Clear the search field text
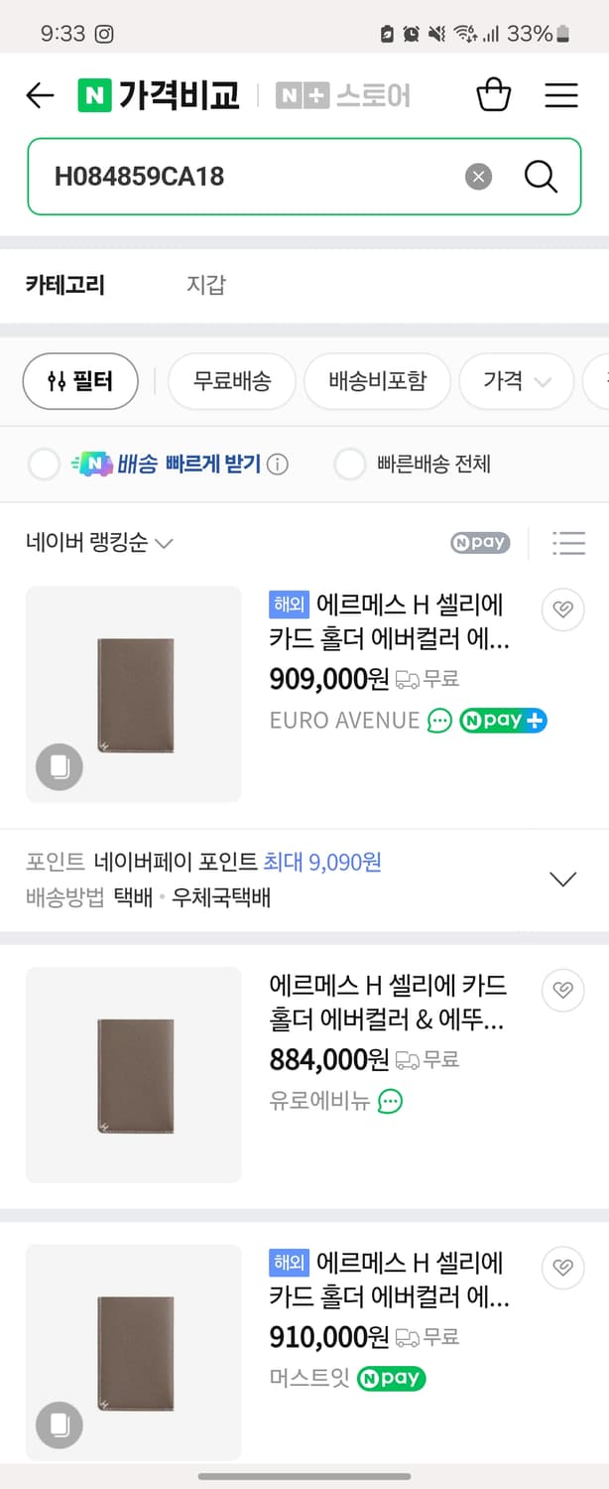The image size is (609, 1489). click(x=479, y=177)
